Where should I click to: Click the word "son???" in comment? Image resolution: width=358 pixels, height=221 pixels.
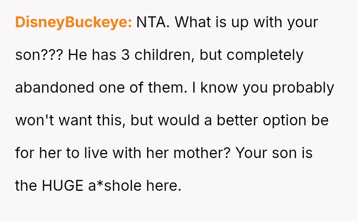(39, 55)
